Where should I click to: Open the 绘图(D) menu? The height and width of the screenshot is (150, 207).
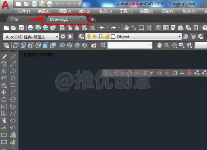pos(147,11)
